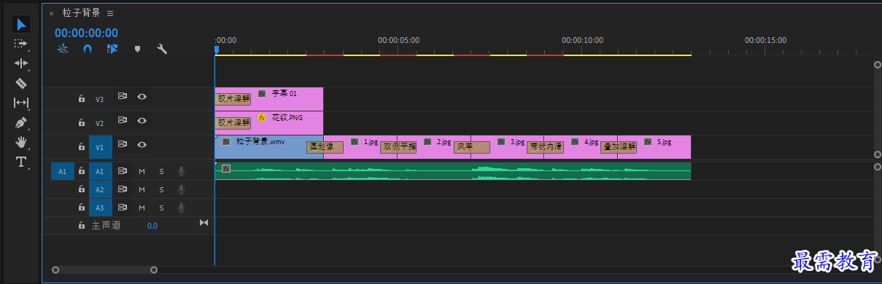882x284 pixels.
Task: Toggle lock on the 主声道 master track
Action: pyautogui.click(x=82, y=226)
